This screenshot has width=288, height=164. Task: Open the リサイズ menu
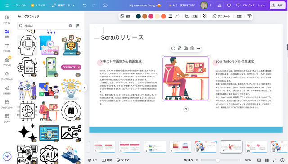click(38, 5)
